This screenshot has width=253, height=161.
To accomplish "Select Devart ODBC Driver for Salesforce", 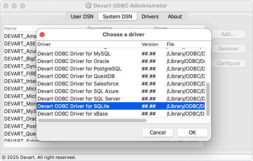I will pyautogui.click(x=120, y=84).
